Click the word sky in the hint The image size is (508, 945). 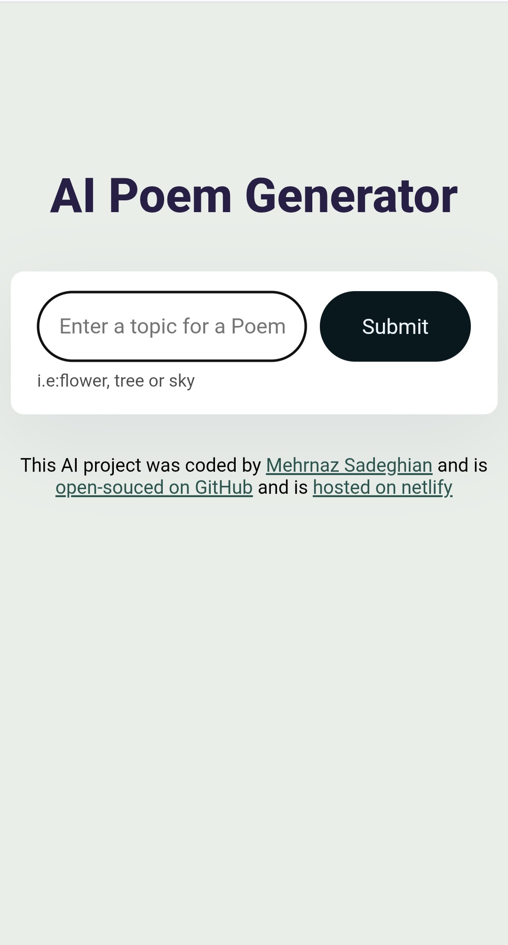pos(182,381)
